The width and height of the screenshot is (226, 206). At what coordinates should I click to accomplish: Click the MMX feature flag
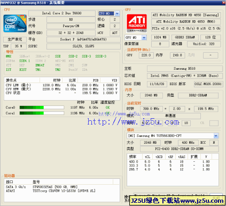click(x=9, y=56)
